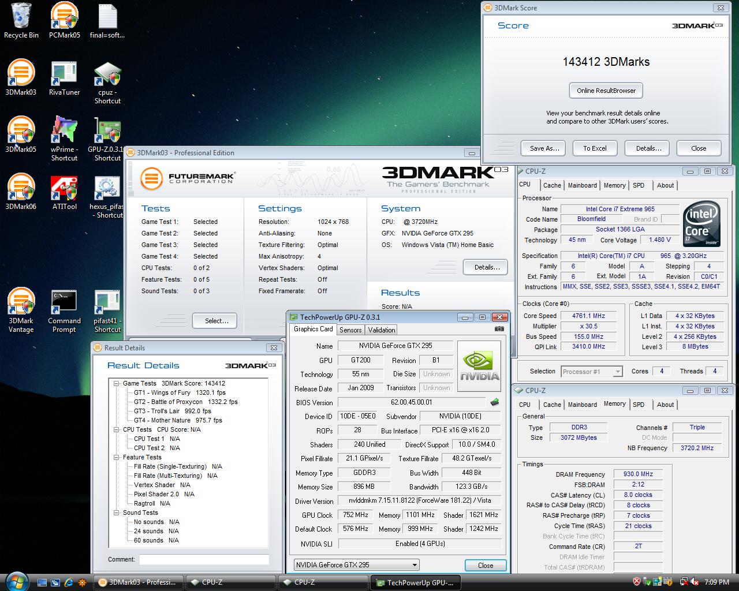The image size is (739, 591).
Task: Collapse the Game Tests tree node
Action: [116, 383]
